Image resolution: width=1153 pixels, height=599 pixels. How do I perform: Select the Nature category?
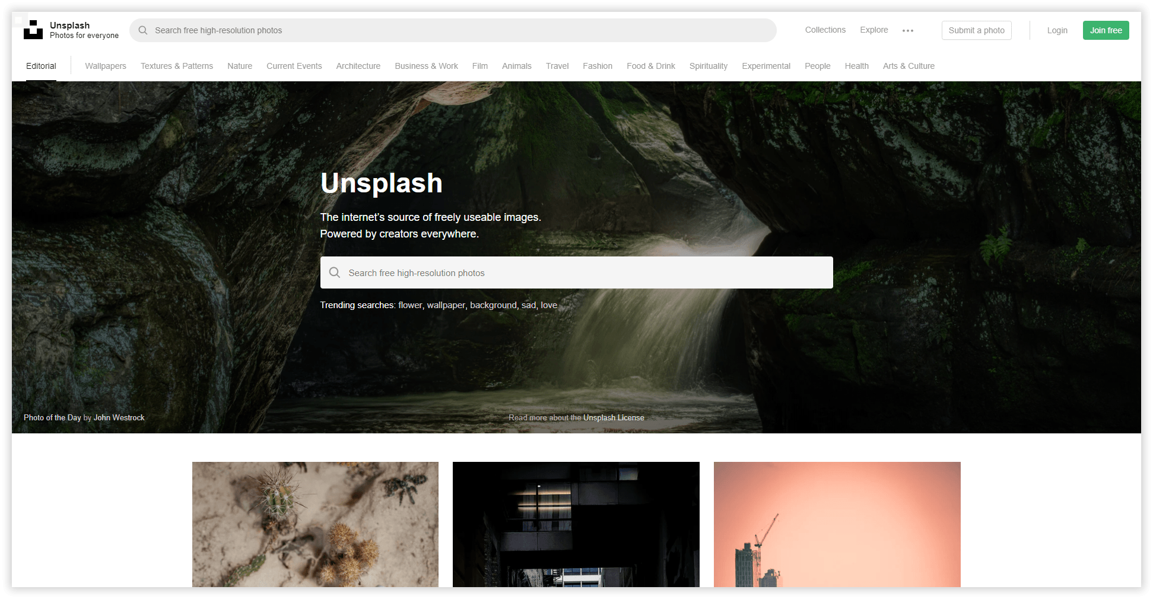[x=240, y=66]
